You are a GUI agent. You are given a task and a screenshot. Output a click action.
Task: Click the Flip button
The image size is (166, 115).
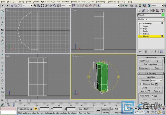157,61
